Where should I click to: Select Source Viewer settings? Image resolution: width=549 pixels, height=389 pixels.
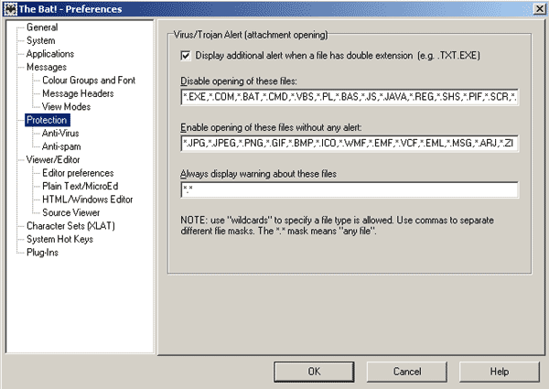(x=71, y=213)
